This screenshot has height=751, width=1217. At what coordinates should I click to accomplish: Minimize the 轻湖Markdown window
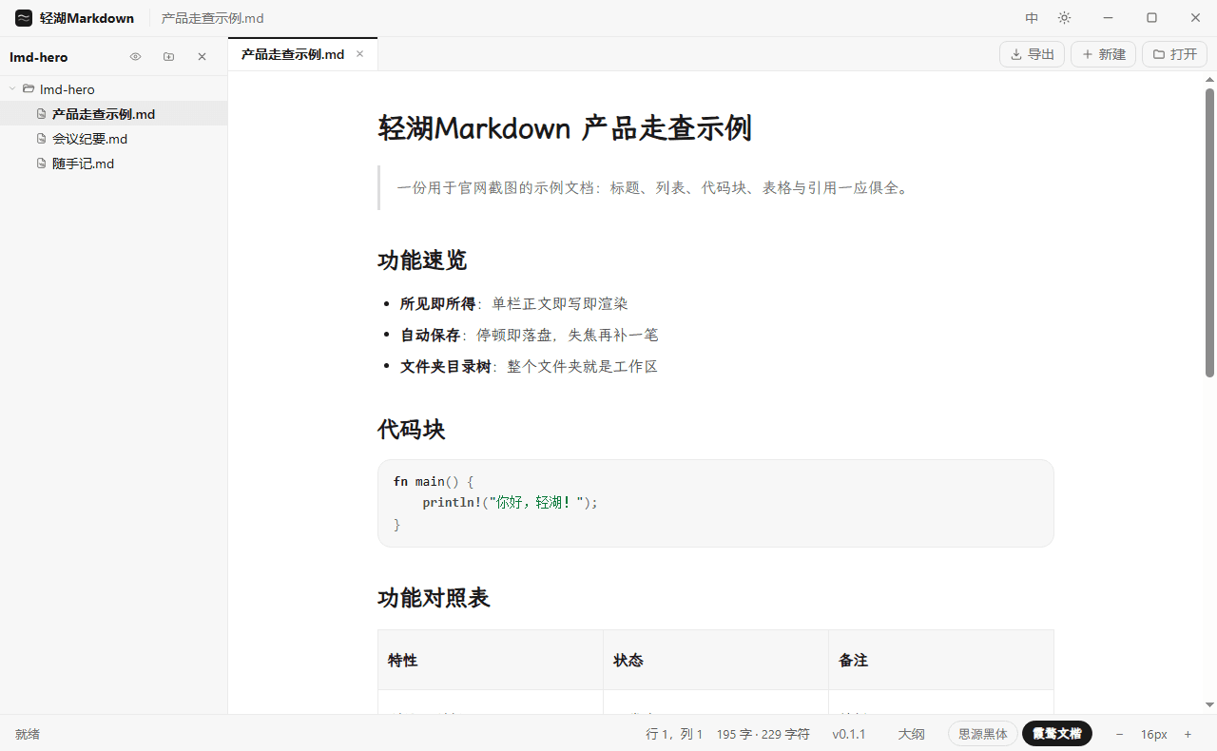click(x=1108, y=18)
